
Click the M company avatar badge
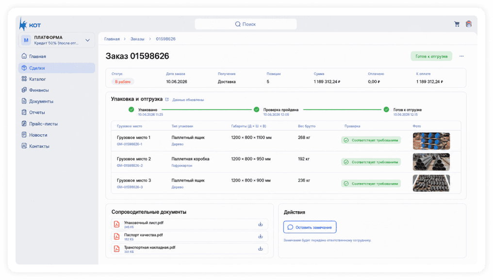click(26, 40)
